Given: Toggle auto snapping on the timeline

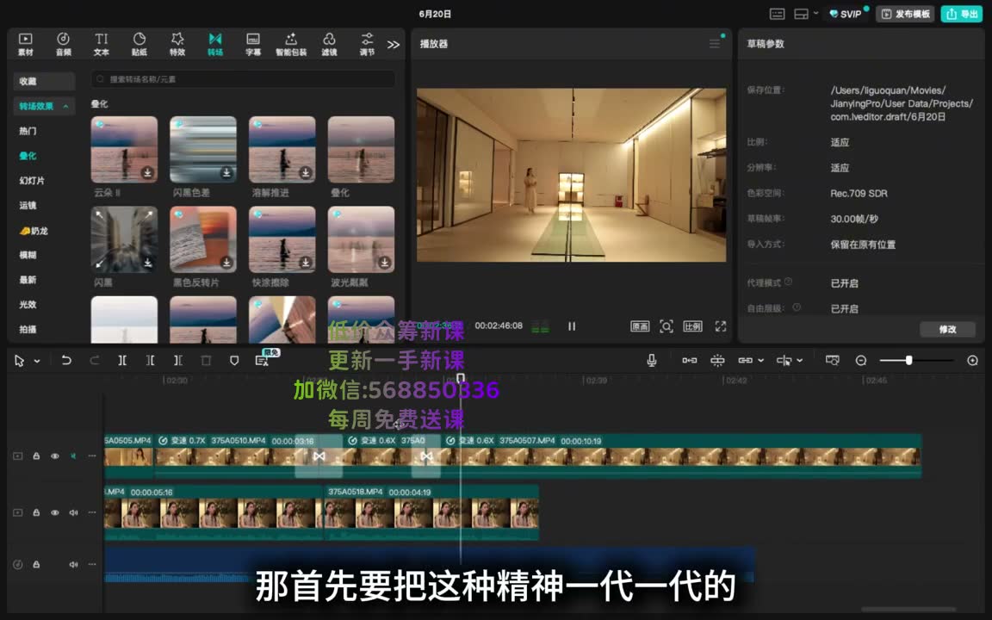Looking at the screenshot, I should point(717,361).
